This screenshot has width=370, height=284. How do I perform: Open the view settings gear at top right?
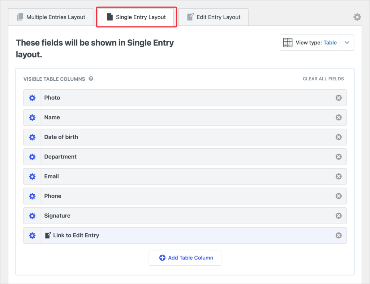357,17
